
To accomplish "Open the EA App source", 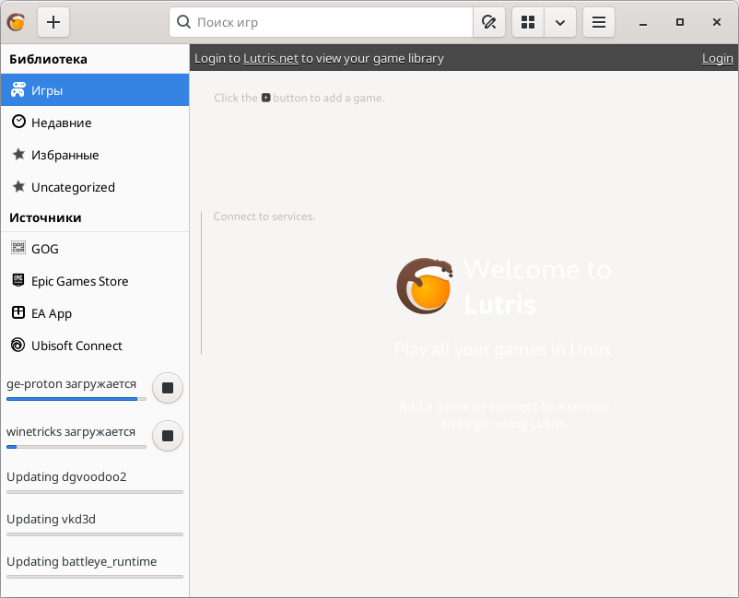I will [x=95, y=313].
